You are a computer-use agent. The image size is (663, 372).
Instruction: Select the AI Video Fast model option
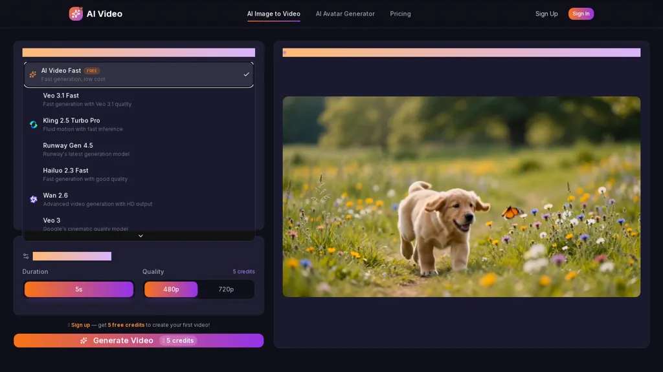(139, 75)
